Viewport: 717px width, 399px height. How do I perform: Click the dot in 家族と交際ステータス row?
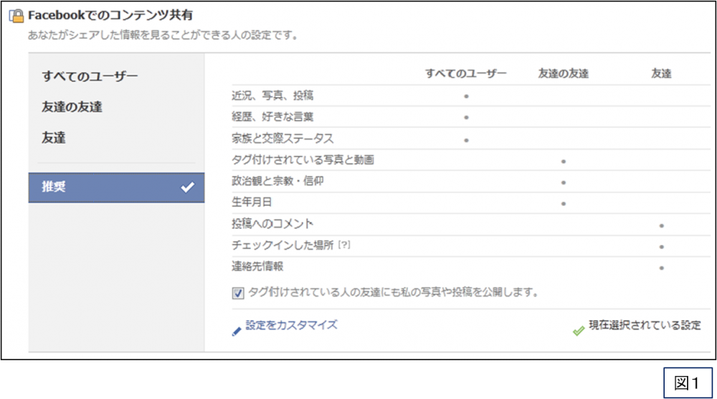click(466, 140)
